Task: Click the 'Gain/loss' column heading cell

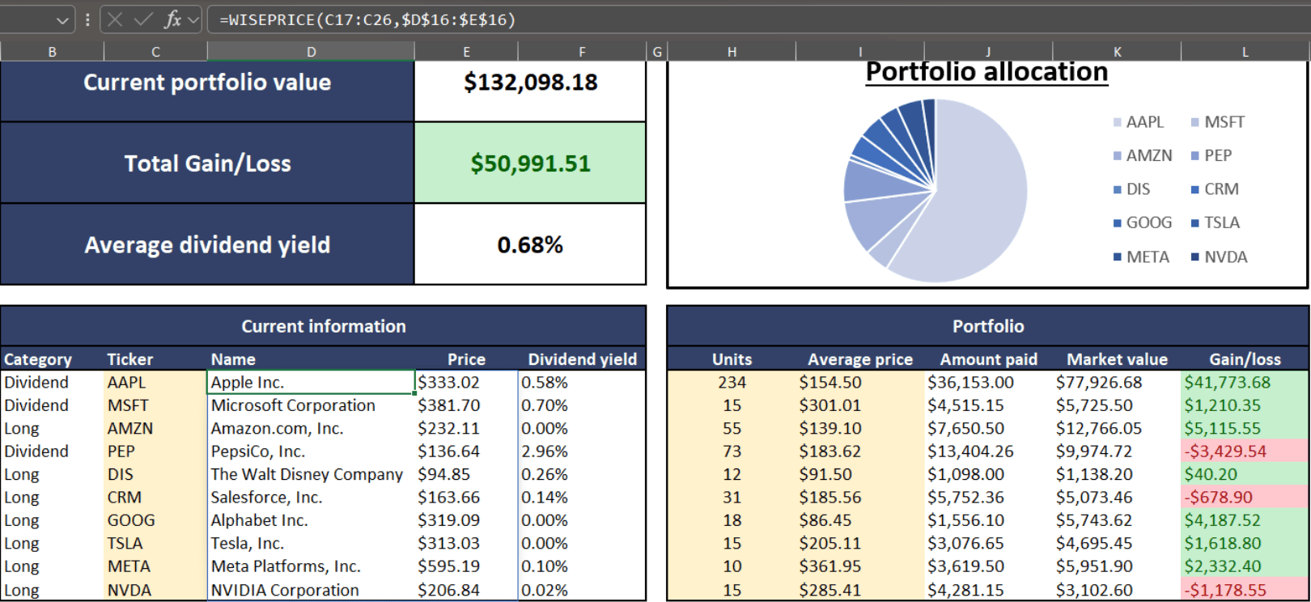Action: pyautogui.click(x=1245, y=359)
